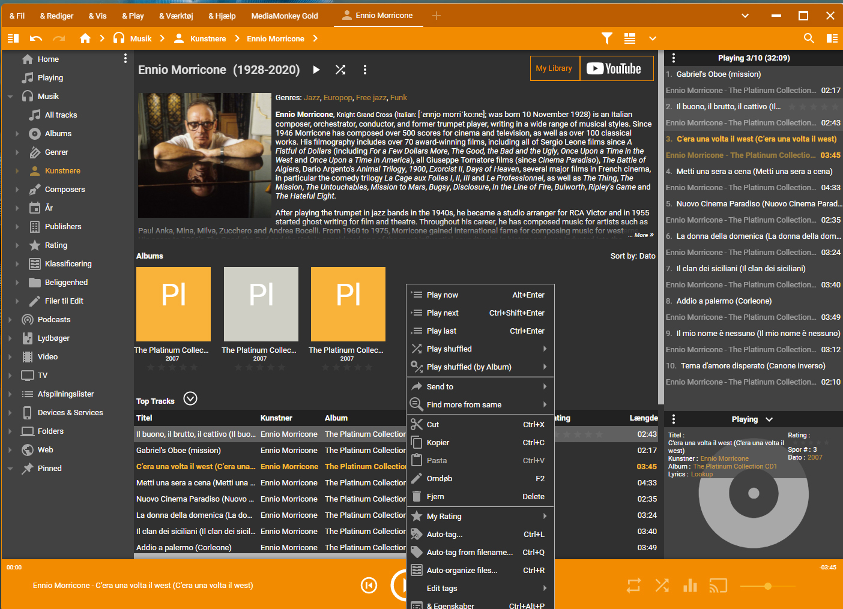This screenshot has width=843, height=609.
Task: Expand the Albums tree node
Action: click(17, 134)
